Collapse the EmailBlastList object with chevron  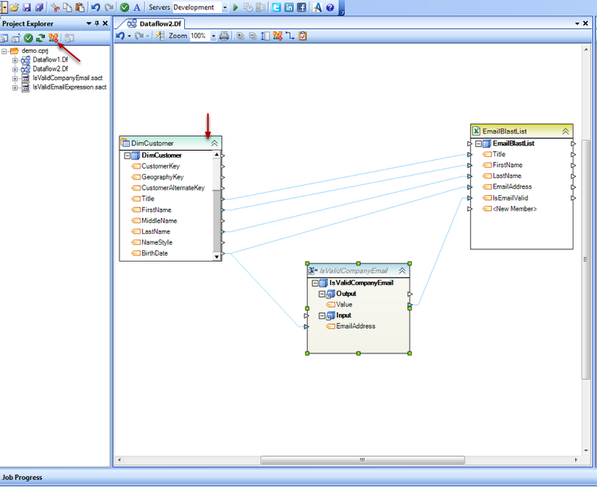(x=565, y=131)
